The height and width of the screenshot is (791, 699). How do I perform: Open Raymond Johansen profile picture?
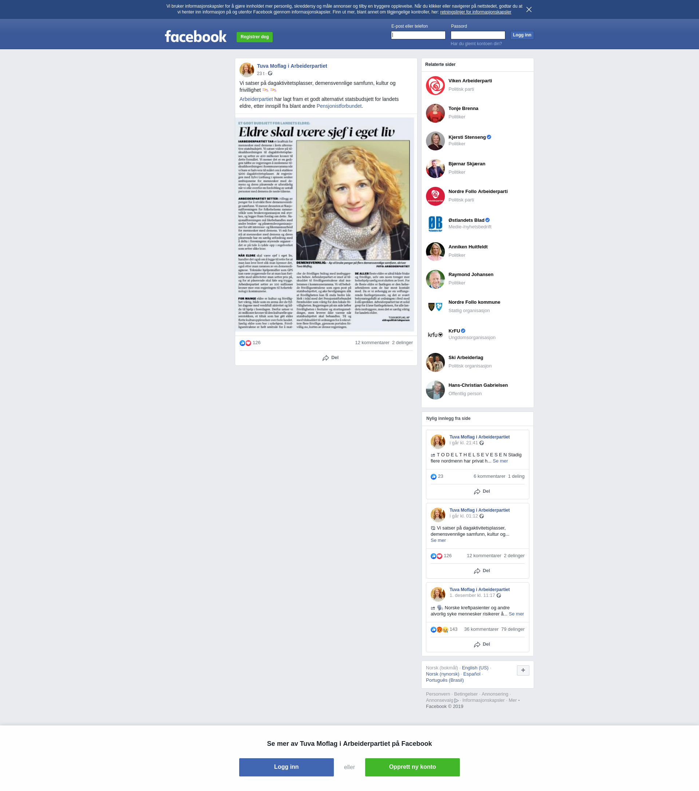435,279
